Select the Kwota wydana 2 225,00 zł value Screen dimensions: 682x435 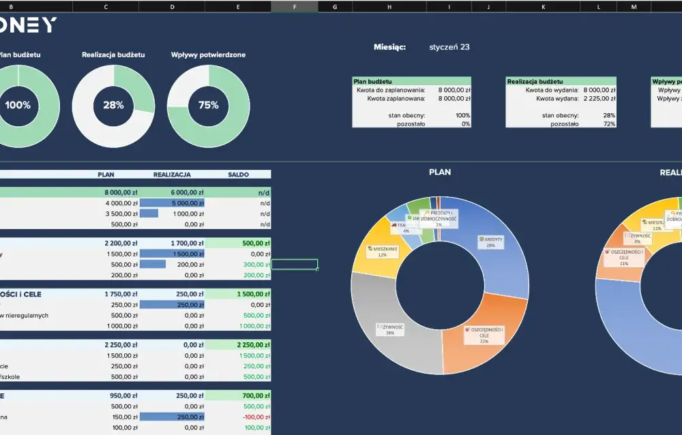pyautogui.click(x=599, y=98)
